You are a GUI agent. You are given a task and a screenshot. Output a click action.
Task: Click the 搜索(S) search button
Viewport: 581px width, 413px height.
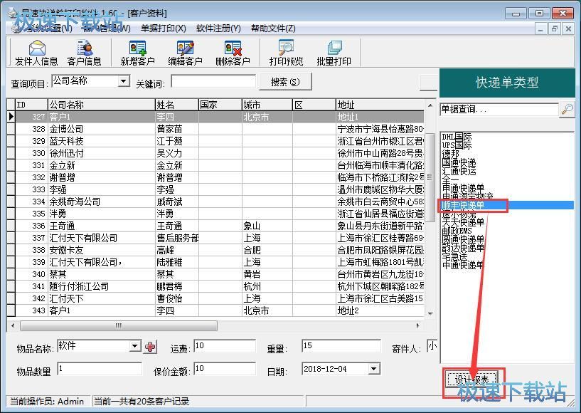[x=285, y=82]
